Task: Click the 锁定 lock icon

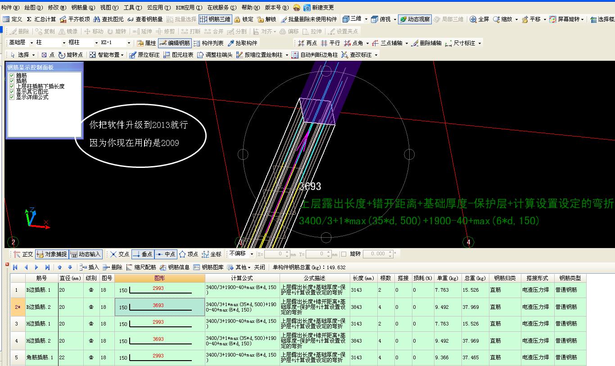Action: (x=244, y=19)
